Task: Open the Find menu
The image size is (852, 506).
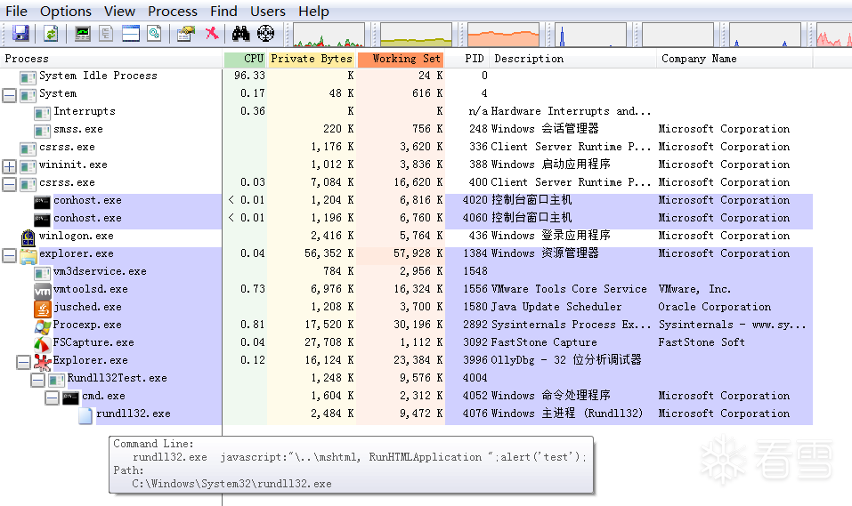Action: coord(223,11)
